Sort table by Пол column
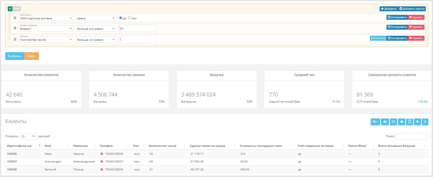Viewport: 433px width, 177px height. pos(139,146)
